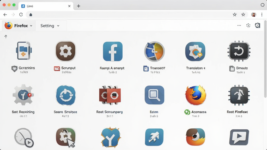Open the Reat Scrnunparg red boxes icon
This screenshot has height=150, width=267.
(110, 95)
